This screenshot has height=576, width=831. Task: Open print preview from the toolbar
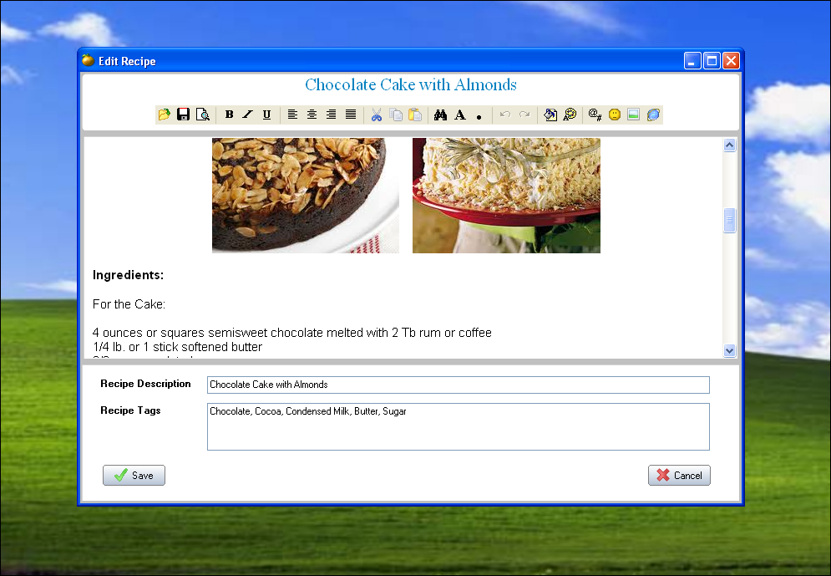tap(202, 115)
